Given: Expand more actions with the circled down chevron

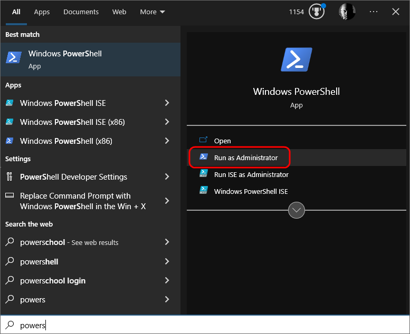Looking at the screenshot, I should click(x=297, y=210).
